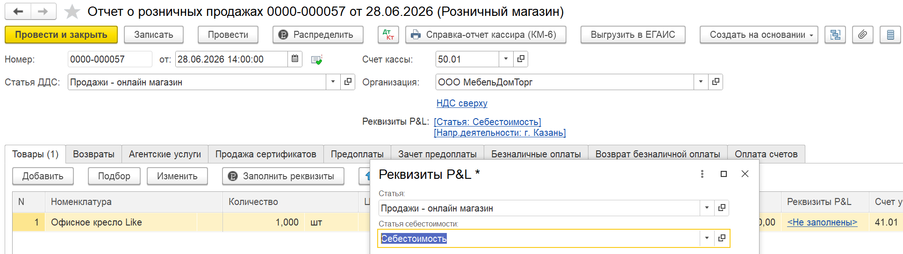Click Выгрузить в ЕГАИС button
The image size is (903, 254).
[633, 35]
